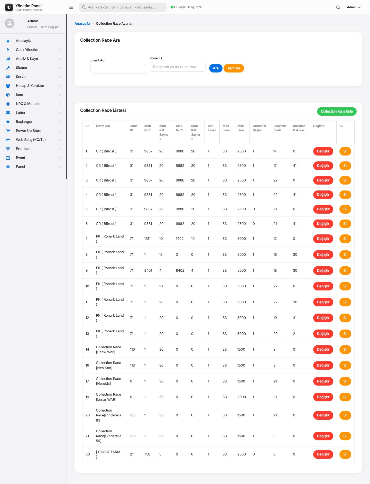Click the Web Satış credit card icon
Image resolution: width=370 pixels, height=484 pixels.
[8, 140]
